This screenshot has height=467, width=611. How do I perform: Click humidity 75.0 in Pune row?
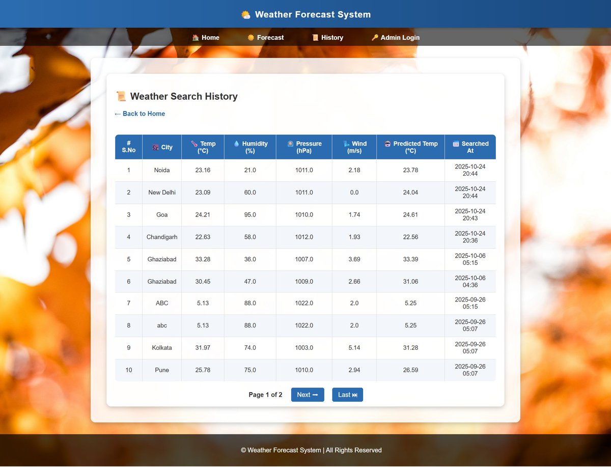pyautogui.click(x=250, y=370)
